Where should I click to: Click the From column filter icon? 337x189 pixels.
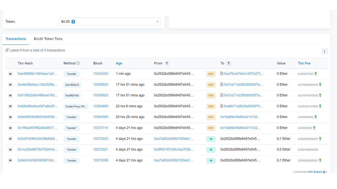tap(167, 63)
